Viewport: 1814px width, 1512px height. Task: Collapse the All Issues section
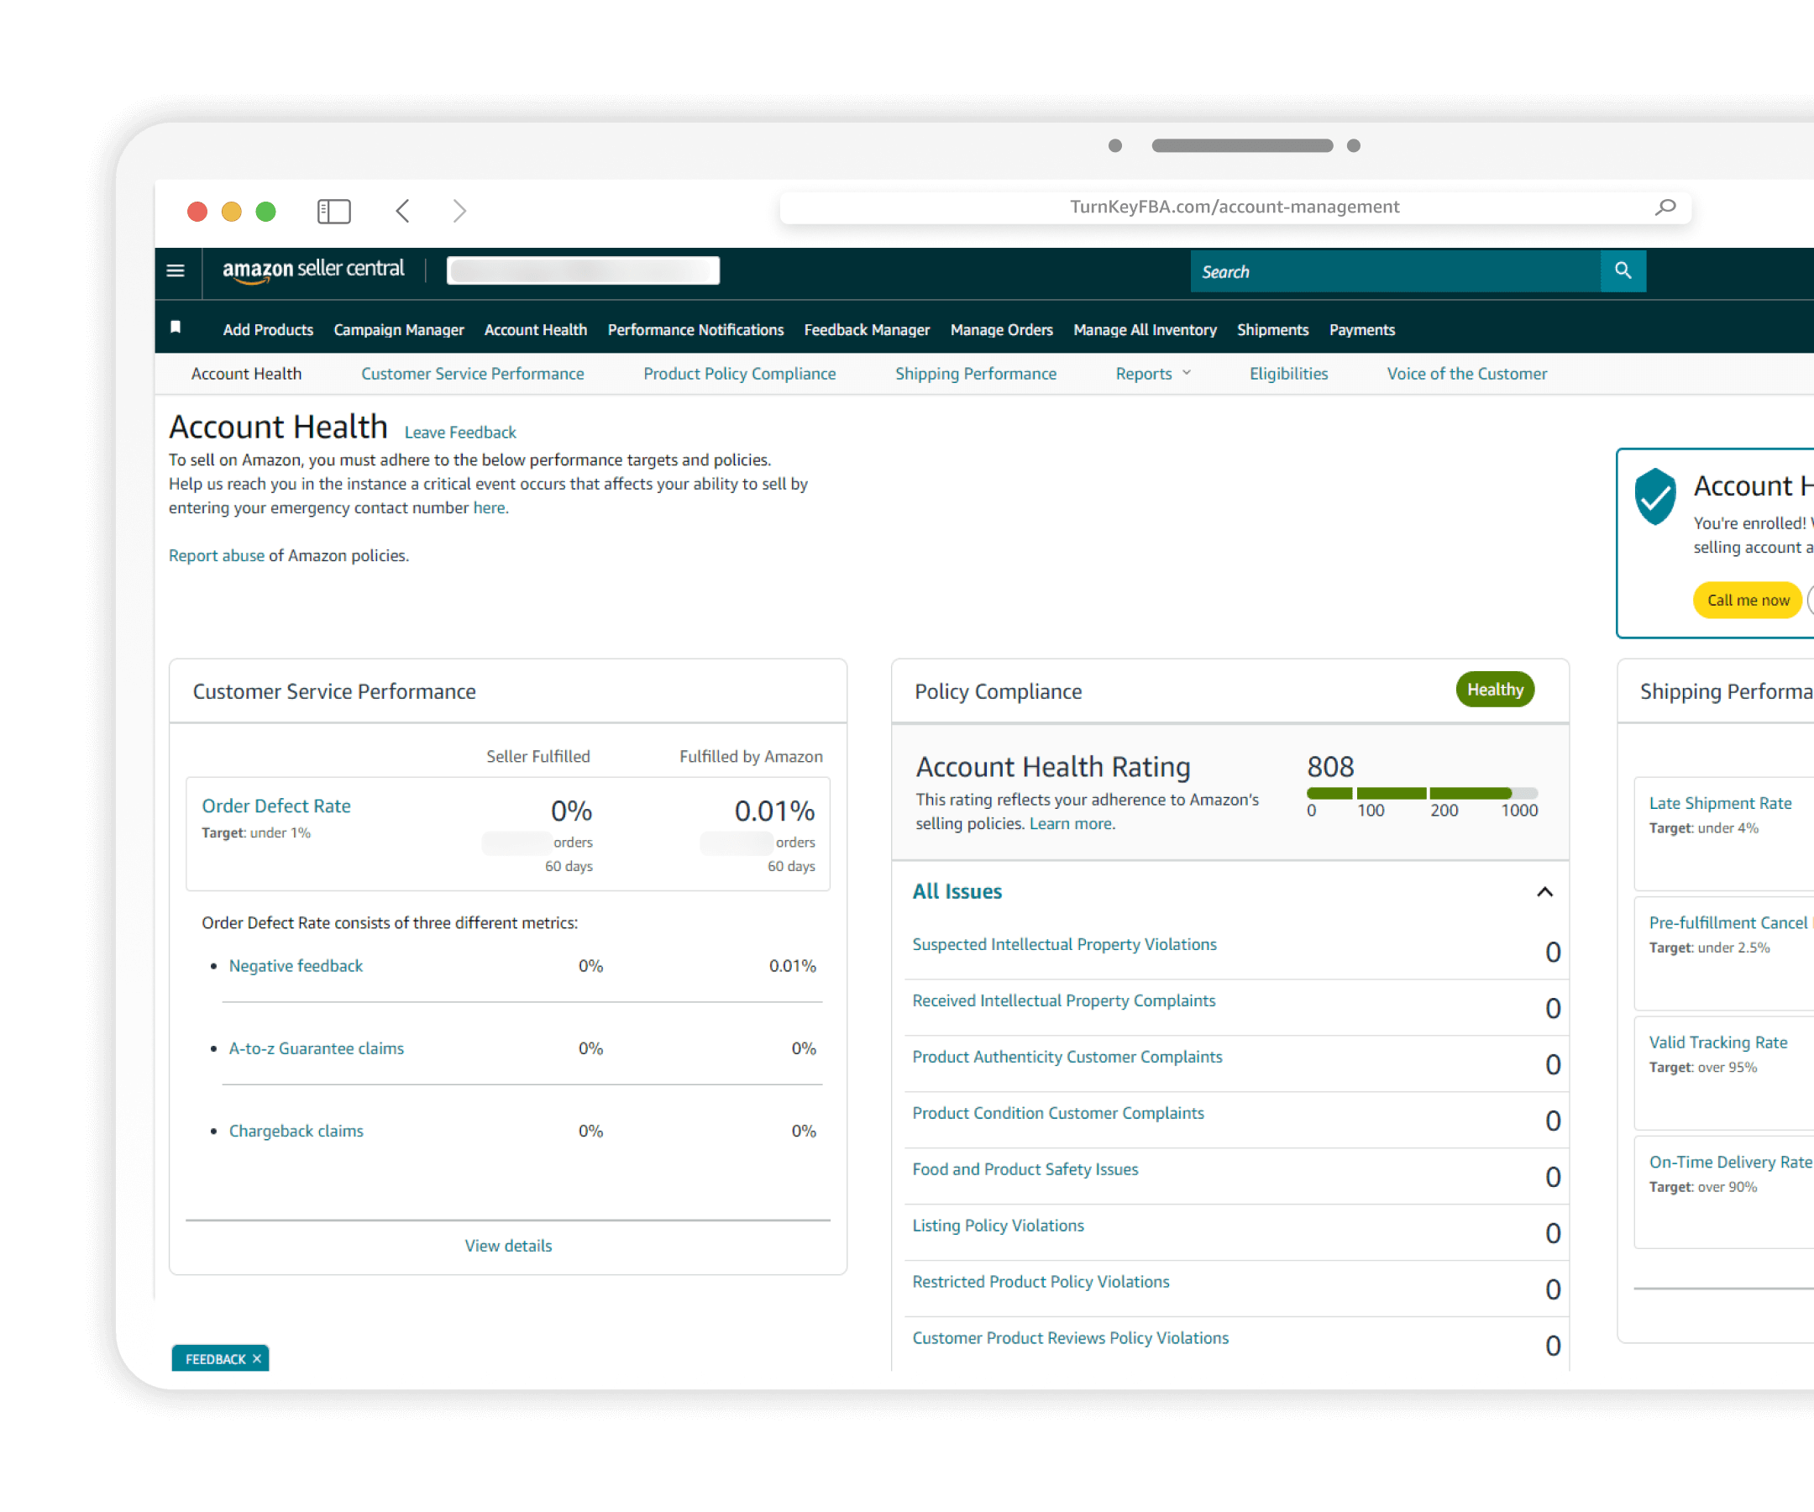point(1544,891)
